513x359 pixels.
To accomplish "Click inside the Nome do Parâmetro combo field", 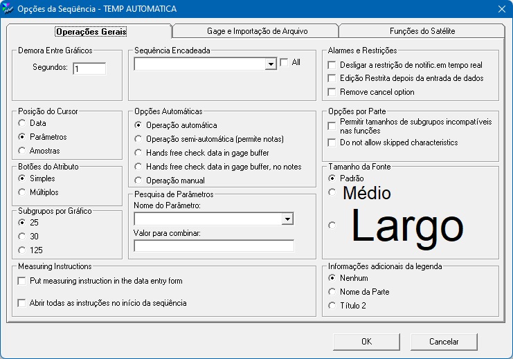I will (x=208, y=219).
